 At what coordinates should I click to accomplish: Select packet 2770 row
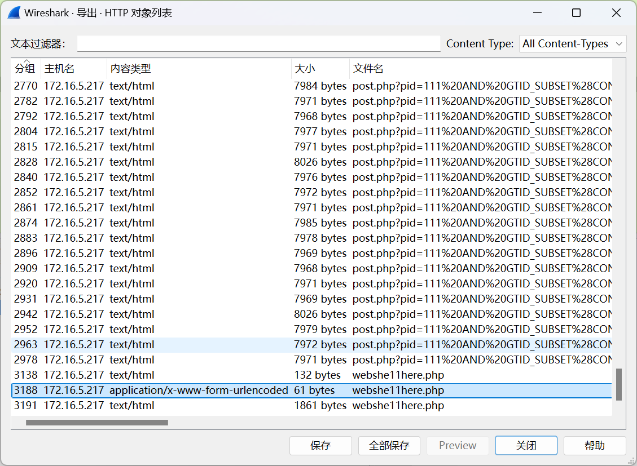(x=311, y=86)
